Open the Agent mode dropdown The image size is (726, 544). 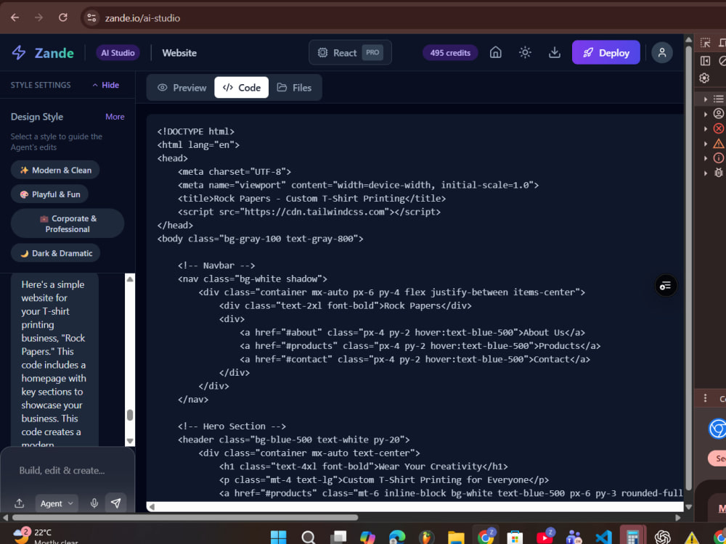click(x=57, y=503)
